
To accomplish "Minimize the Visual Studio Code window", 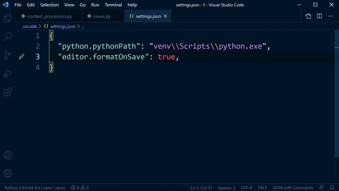I will tap(299, 5).
